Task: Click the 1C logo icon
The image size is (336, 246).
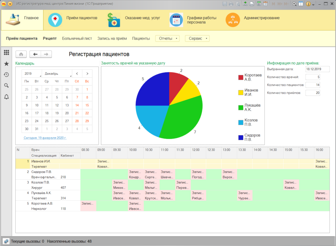Action: [x=4, y=4]
